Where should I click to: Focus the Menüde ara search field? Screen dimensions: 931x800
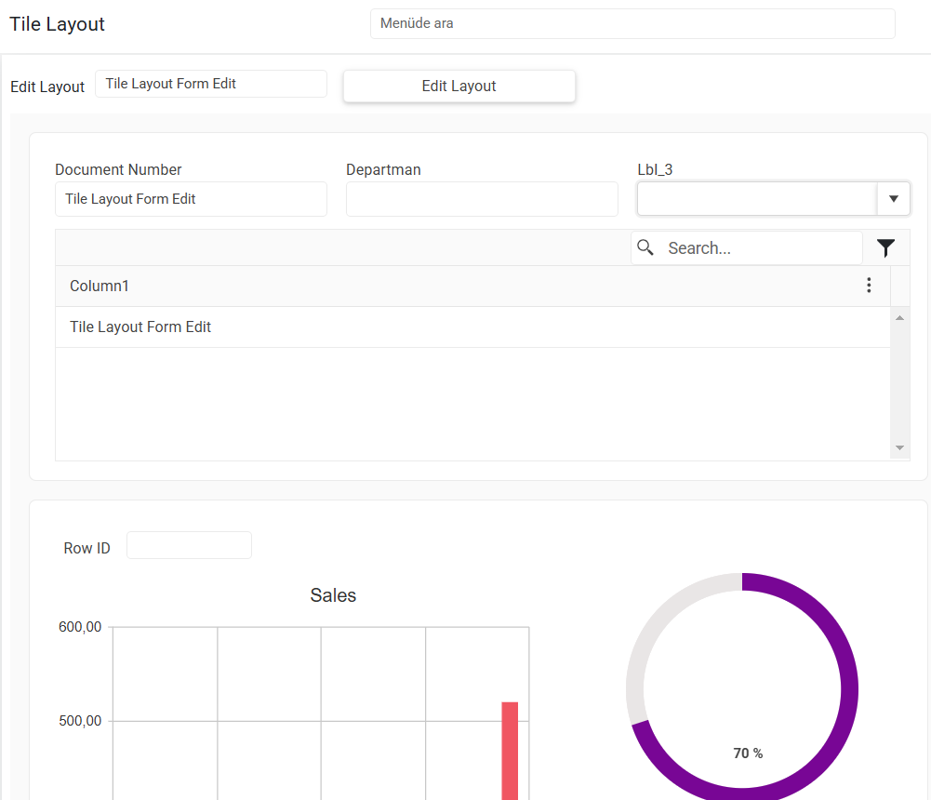click(x=632, y=24)
